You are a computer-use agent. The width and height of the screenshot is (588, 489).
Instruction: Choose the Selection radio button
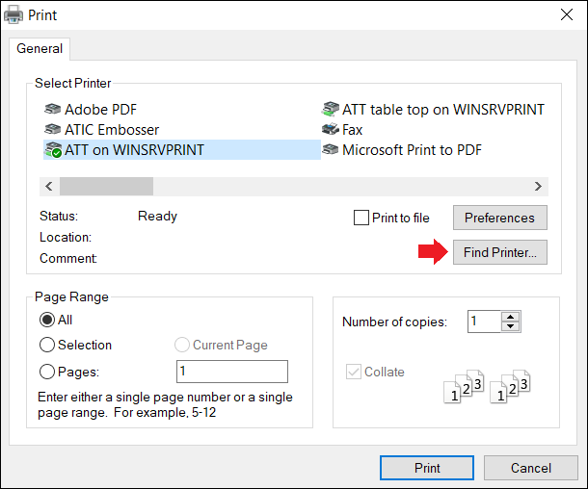(47, 345)
